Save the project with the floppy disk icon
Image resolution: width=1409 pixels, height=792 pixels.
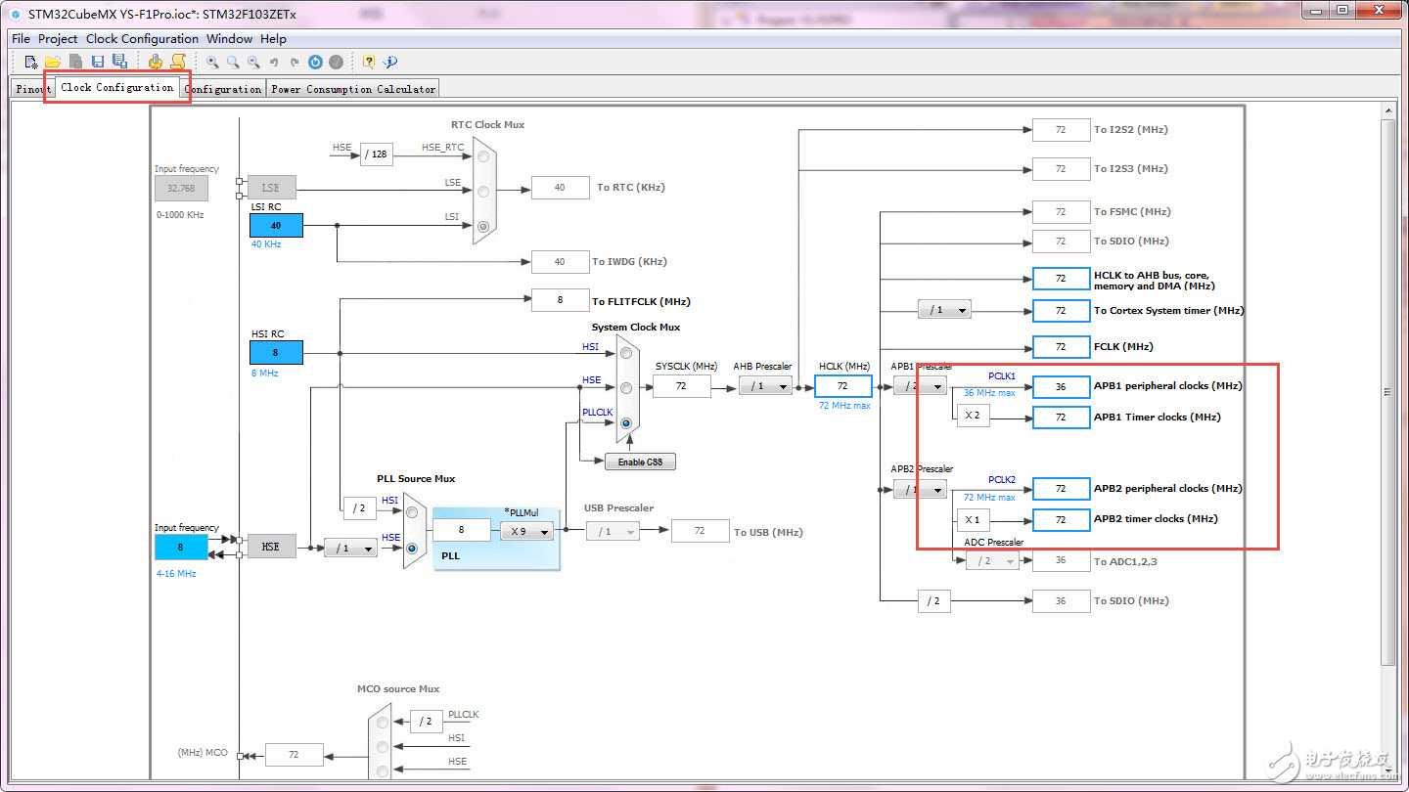coord(97,62)
